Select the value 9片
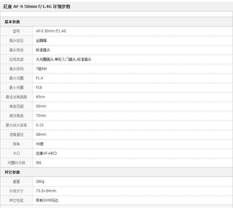The image size is (233, 208). (39, 163)
